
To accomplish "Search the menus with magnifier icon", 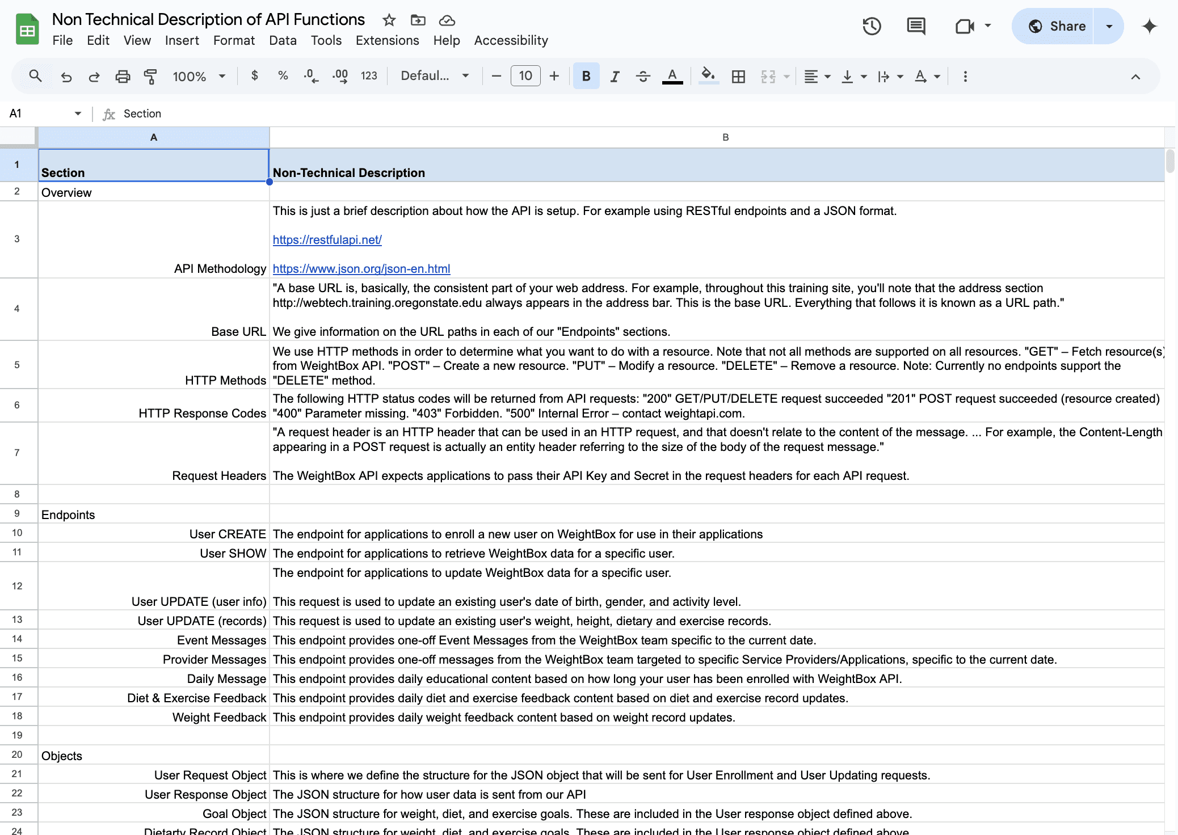I will coord(35,76).
